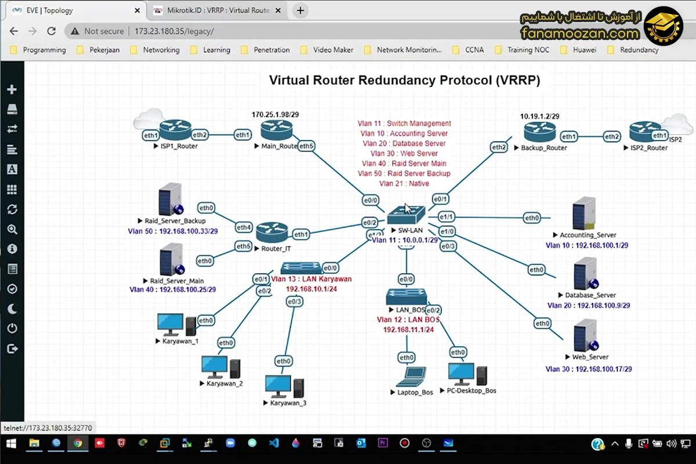
Task: Open the Networks arrows icon in sidebar
Action: [x=12, y=129]
